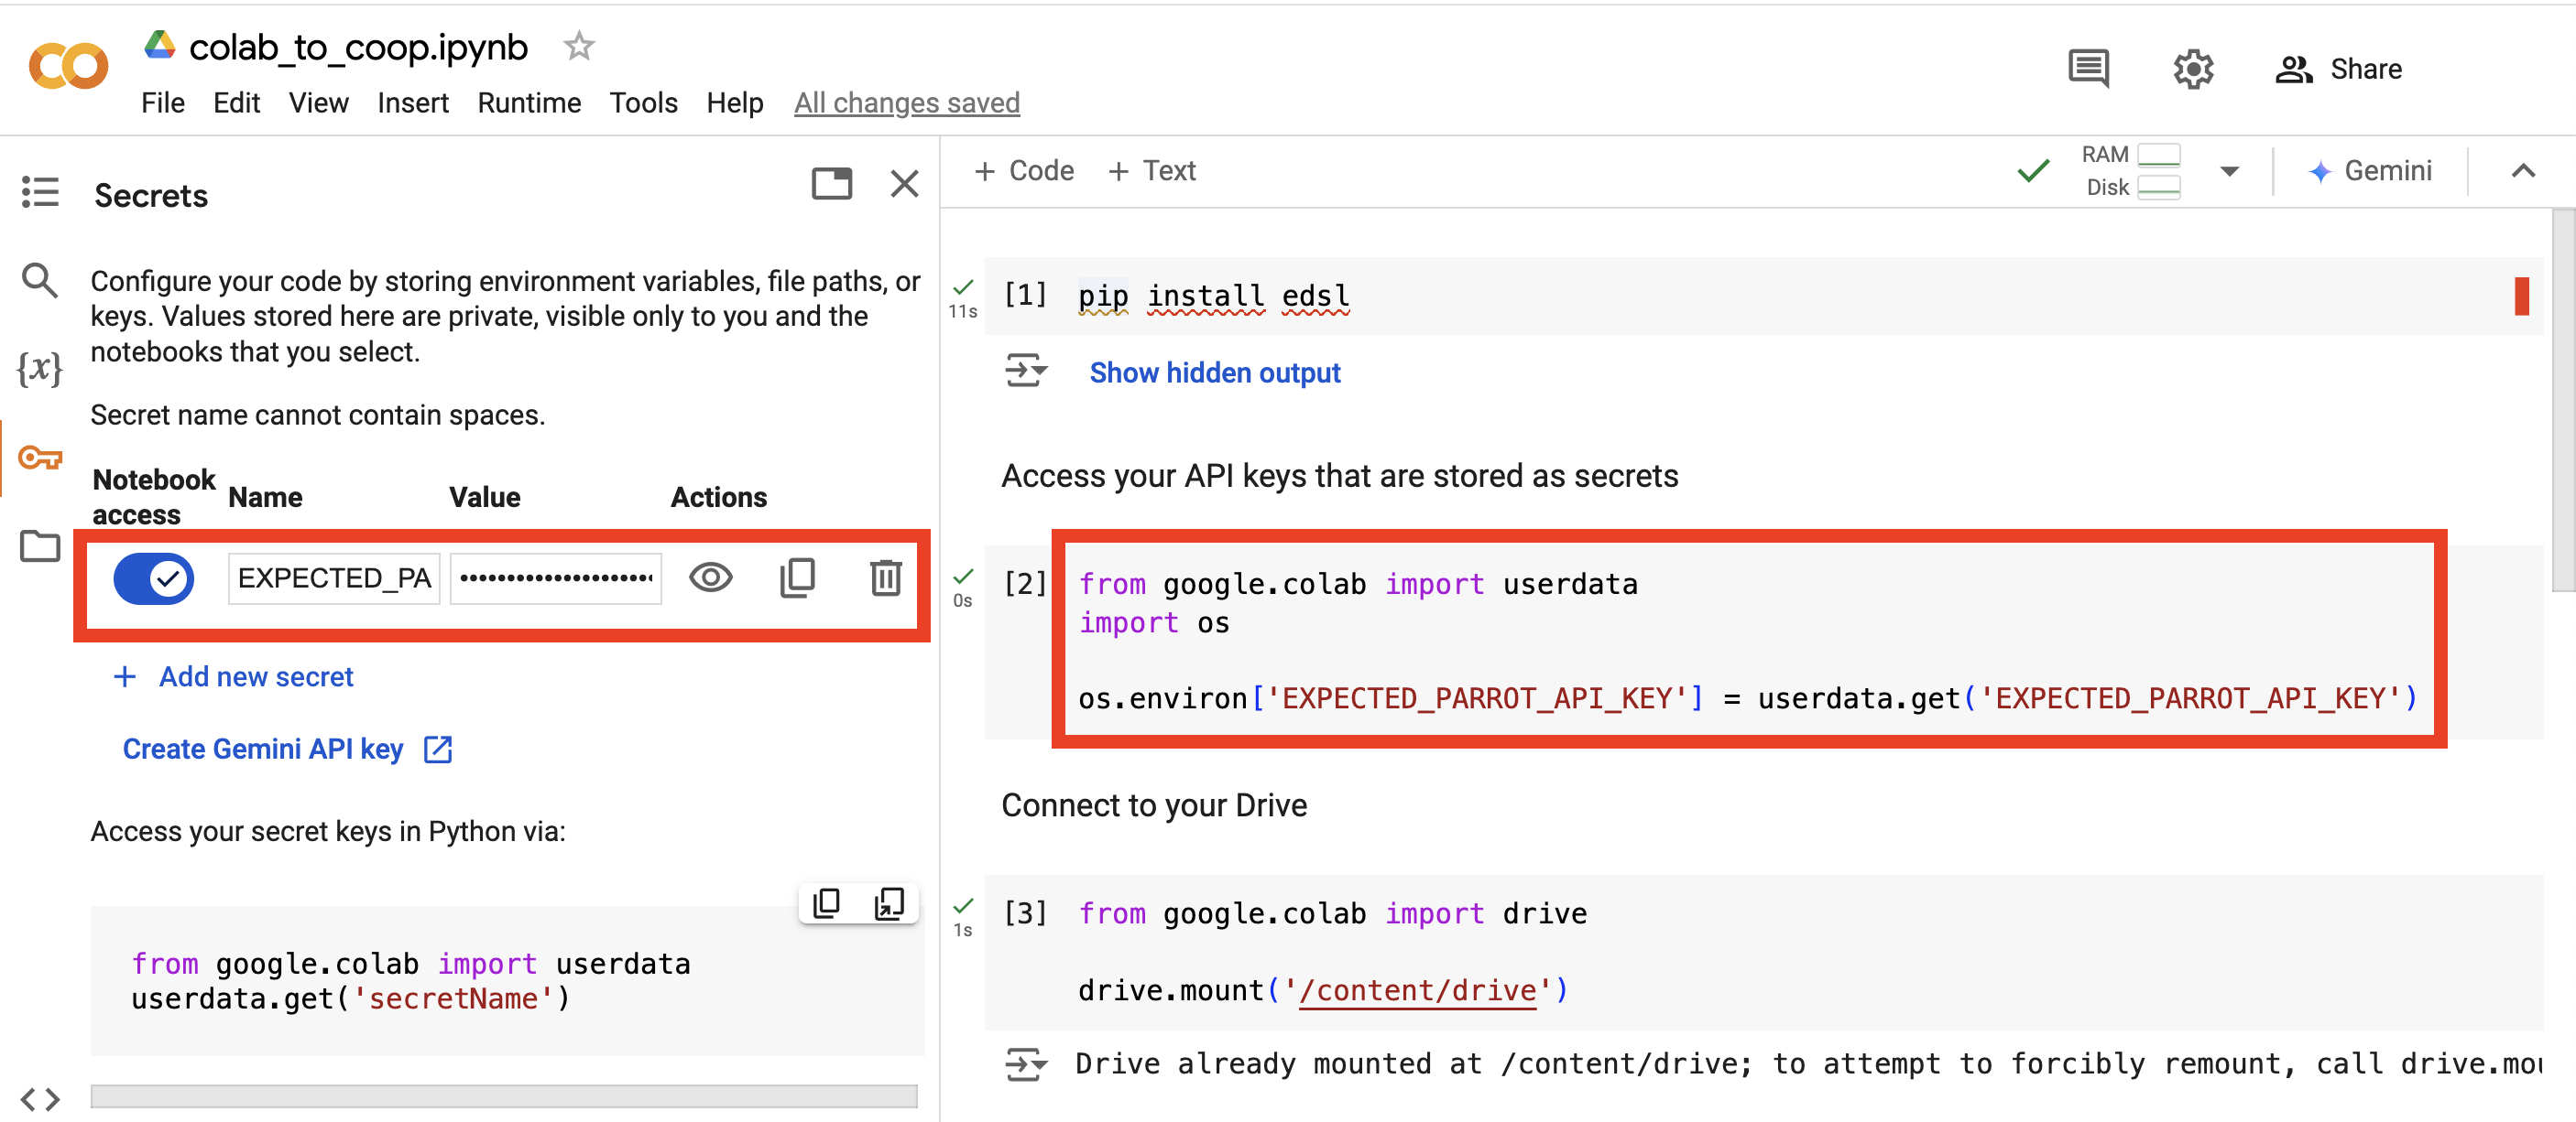The width and height of the screenshot is (2576, 1122).
Task: Check the RAM usage indicator bar
Action: tap(2158, 154)
